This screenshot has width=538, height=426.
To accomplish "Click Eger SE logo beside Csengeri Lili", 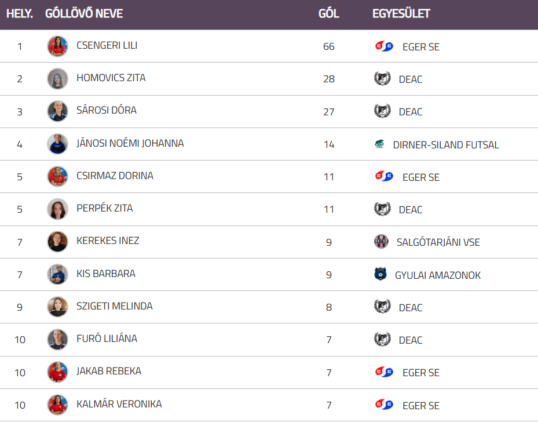I will [x=384, y=46].
